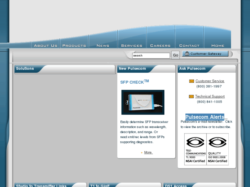Click the Go search button
The image size is (250, 187).
[175, 55]
